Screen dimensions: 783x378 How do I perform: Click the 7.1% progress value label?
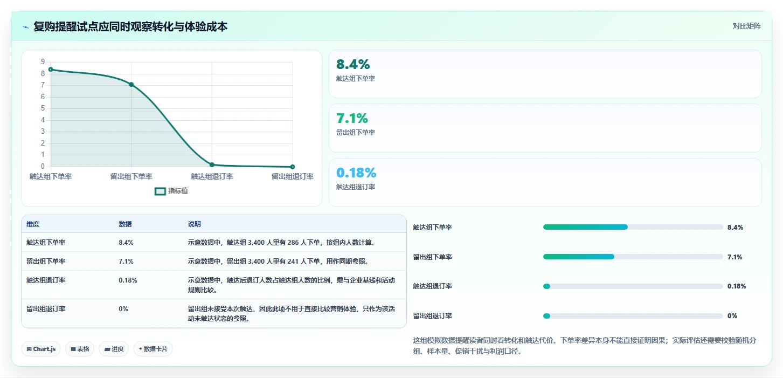[x=735, y=257]
